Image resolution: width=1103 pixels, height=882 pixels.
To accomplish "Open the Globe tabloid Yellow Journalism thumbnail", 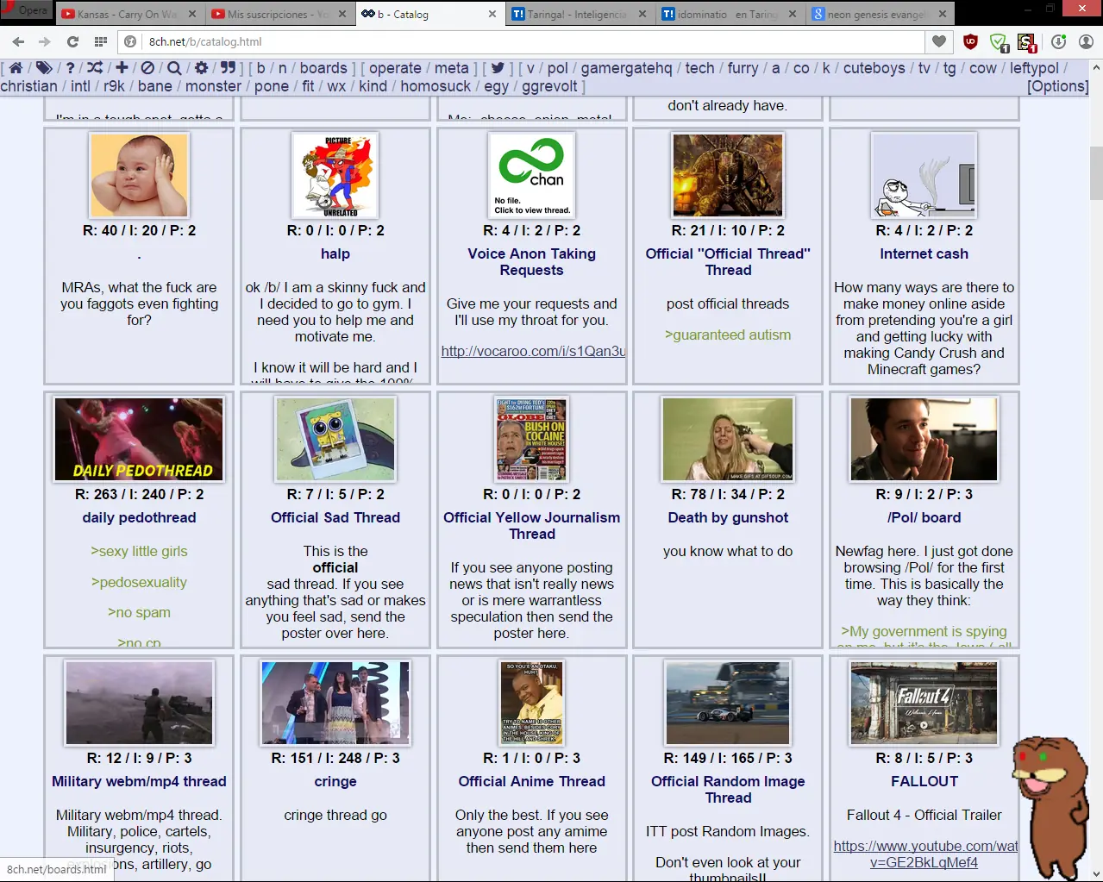I will [531, 439].
